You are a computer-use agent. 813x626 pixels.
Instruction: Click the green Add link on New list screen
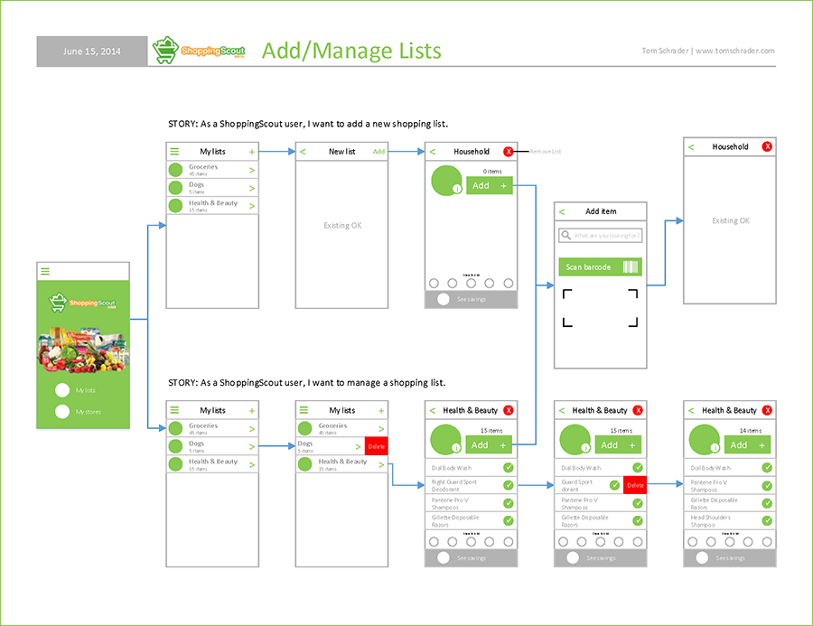378,152
